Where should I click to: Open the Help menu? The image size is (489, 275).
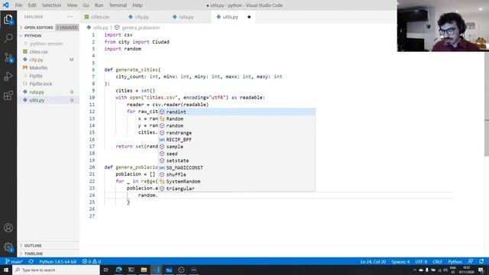(x=138, y=5)
